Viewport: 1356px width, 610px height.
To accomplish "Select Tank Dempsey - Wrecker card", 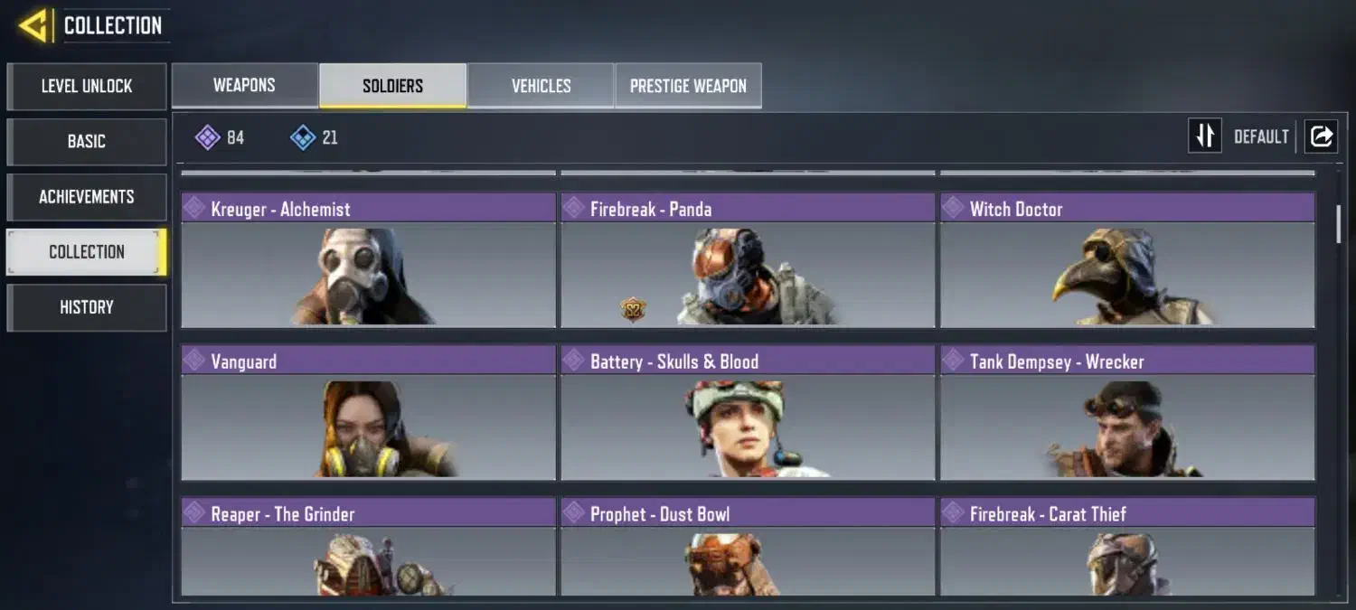I will pos(1127,412).
